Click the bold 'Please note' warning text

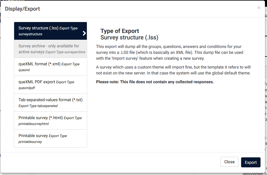click(155, 82)
